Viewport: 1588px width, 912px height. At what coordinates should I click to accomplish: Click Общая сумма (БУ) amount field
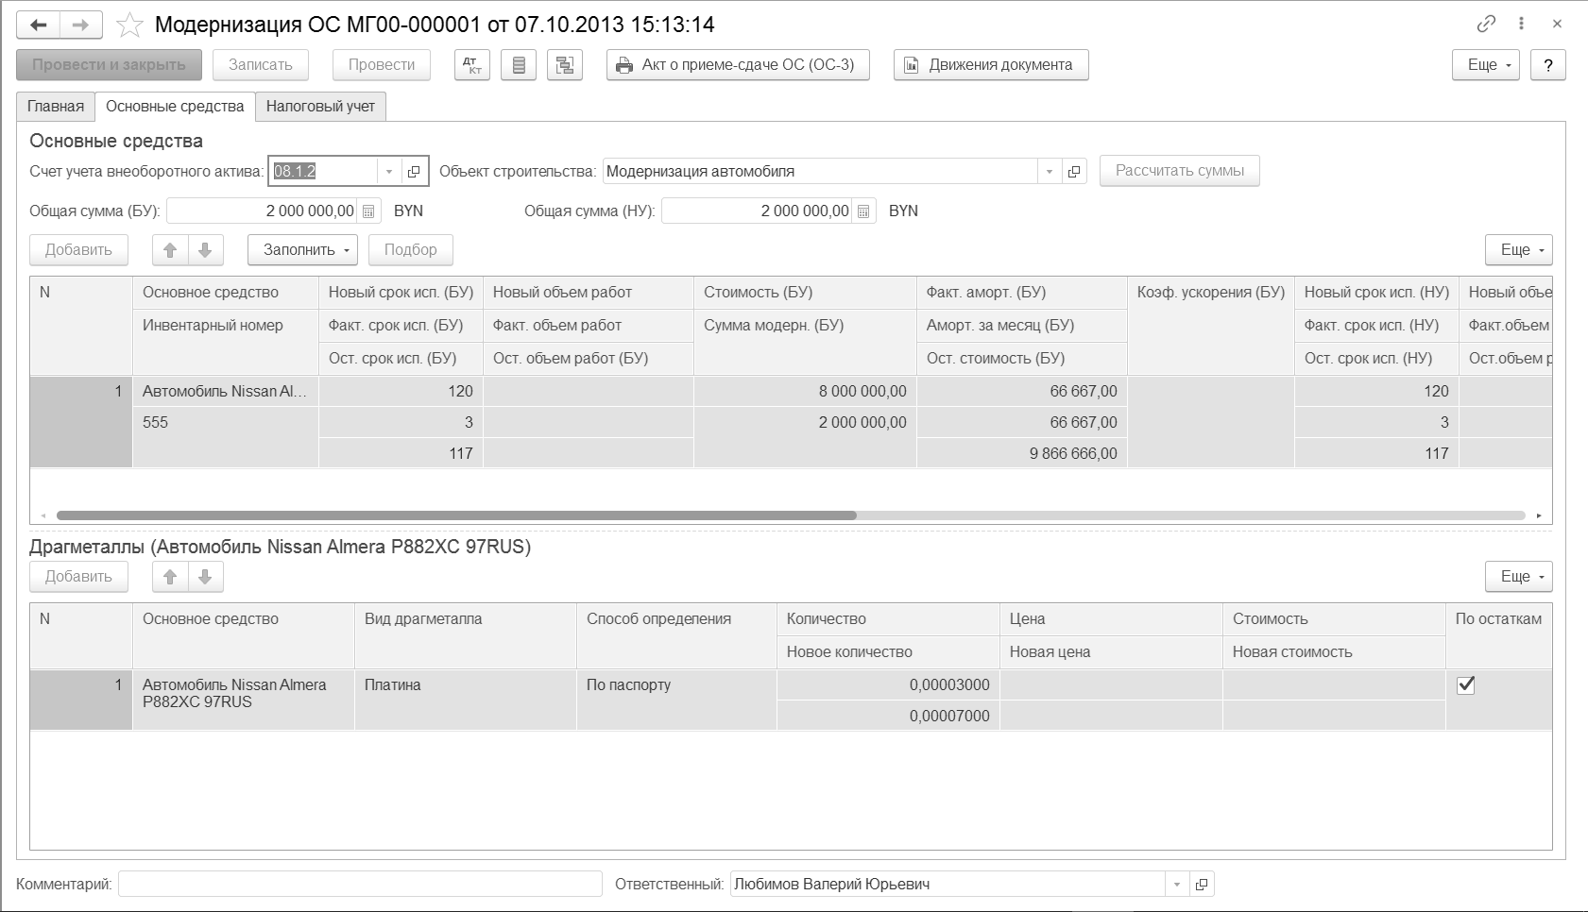(x=263, y=211)
